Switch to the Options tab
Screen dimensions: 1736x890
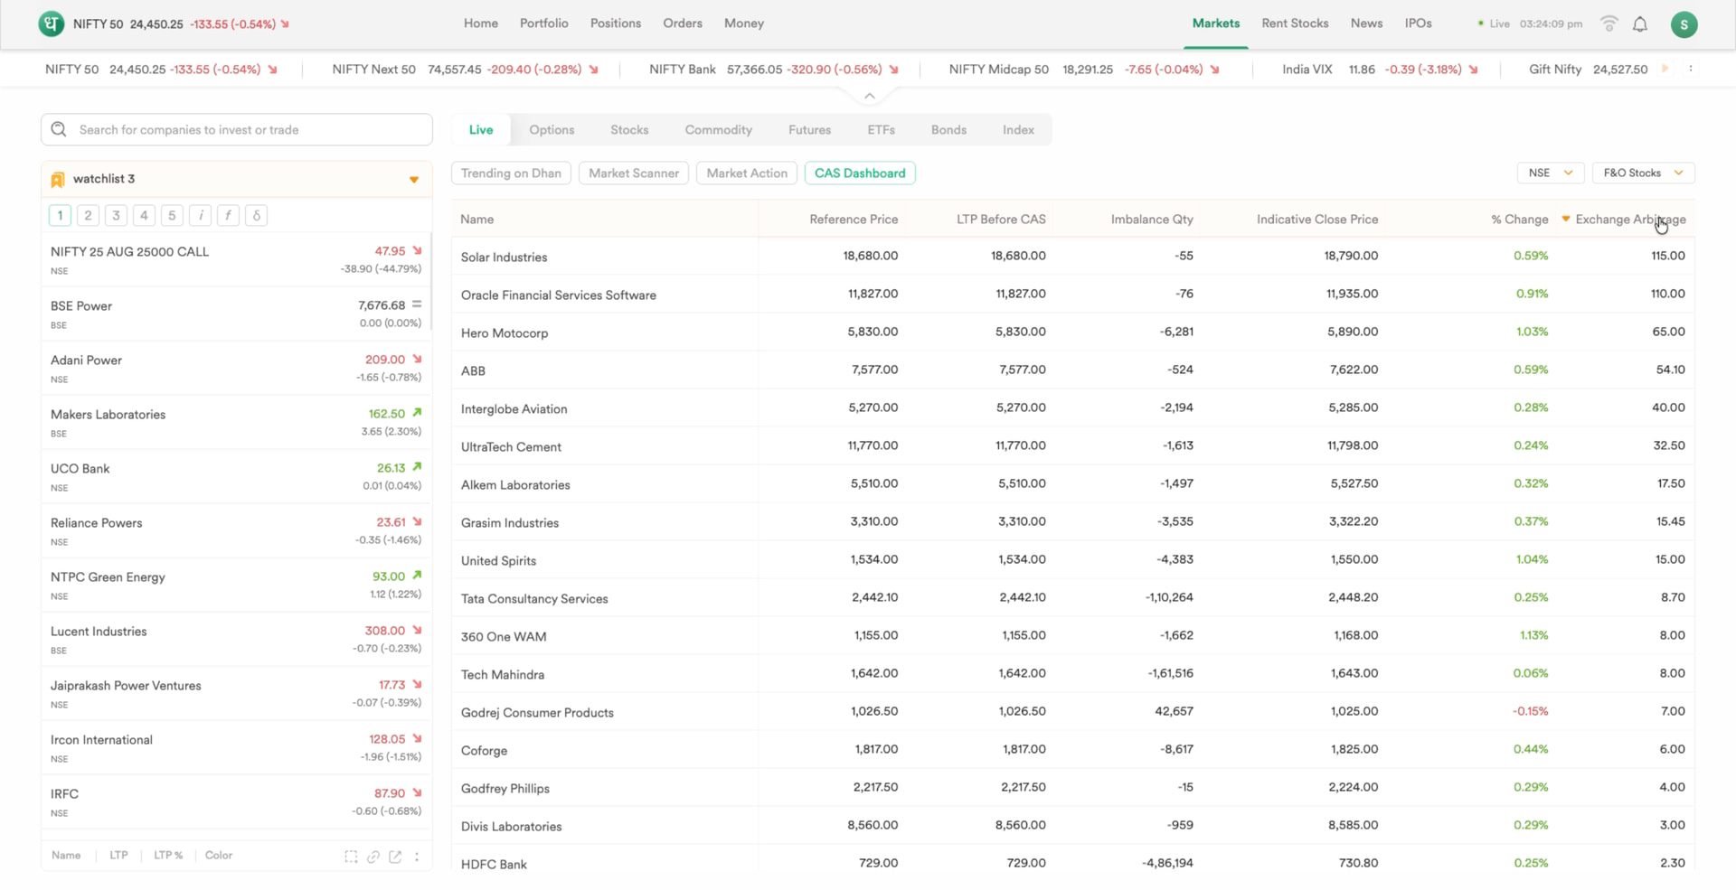pos(552,130)
